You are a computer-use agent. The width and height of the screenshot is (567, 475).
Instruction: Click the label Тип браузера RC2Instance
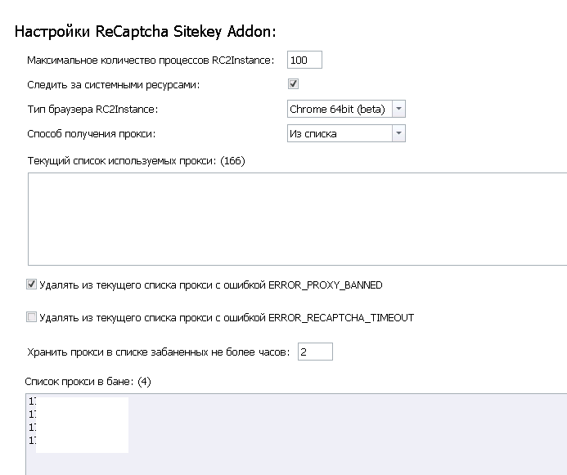click(93, 110)
